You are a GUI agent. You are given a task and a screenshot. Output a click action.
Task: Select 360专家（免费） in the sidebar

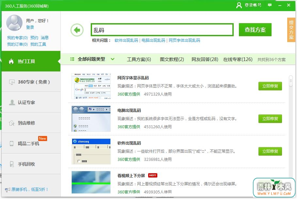pos(31,82)
